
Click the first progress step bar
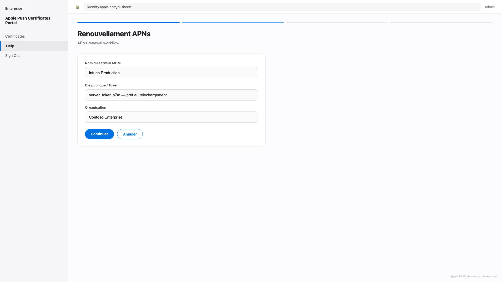128,22
